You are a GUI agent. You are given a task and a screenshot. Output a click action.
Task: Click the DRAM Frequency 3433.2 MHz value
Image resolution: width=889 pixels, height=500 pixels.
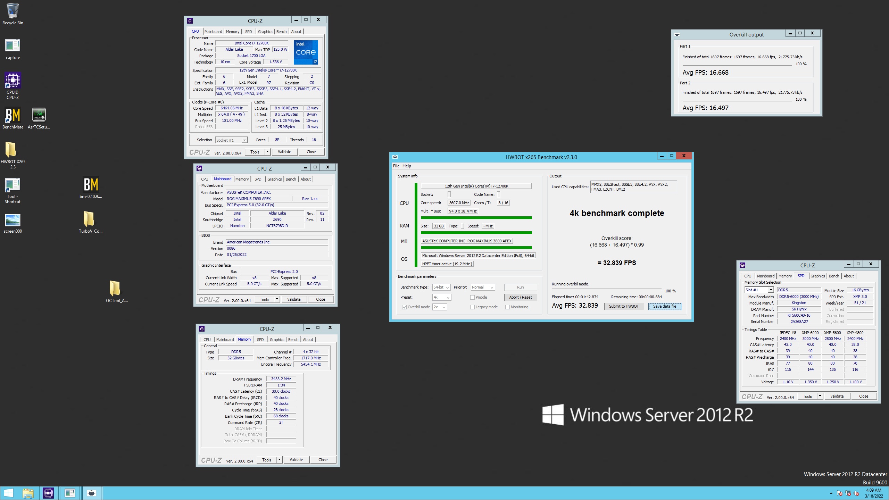281,379
